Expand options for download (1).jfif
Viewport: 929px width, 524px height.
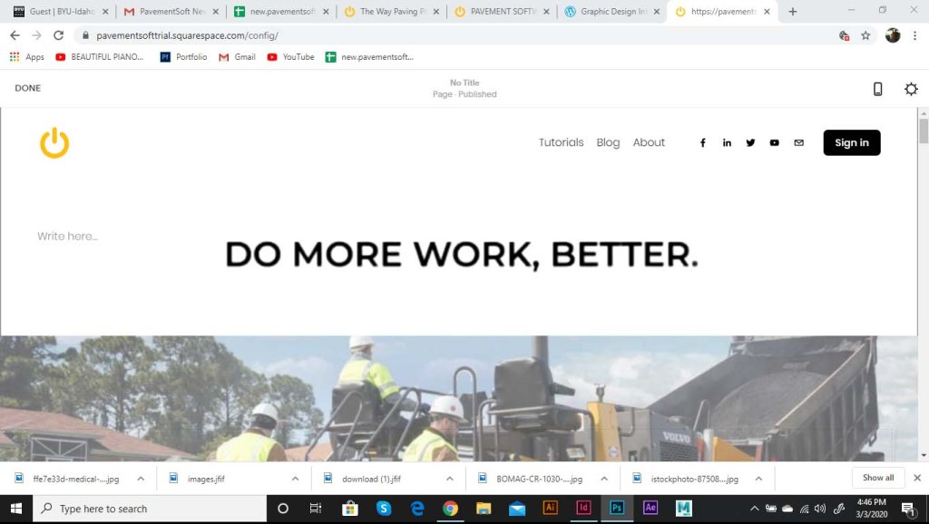[x=450, y=479]
